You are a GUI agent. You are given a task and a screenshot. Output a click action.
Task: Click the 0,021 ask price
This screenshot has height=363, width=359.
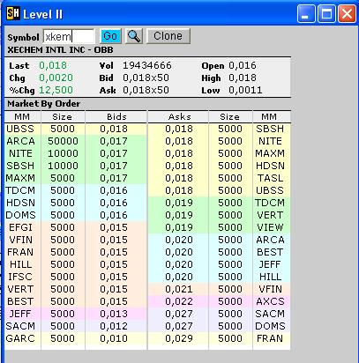point(179,289)
